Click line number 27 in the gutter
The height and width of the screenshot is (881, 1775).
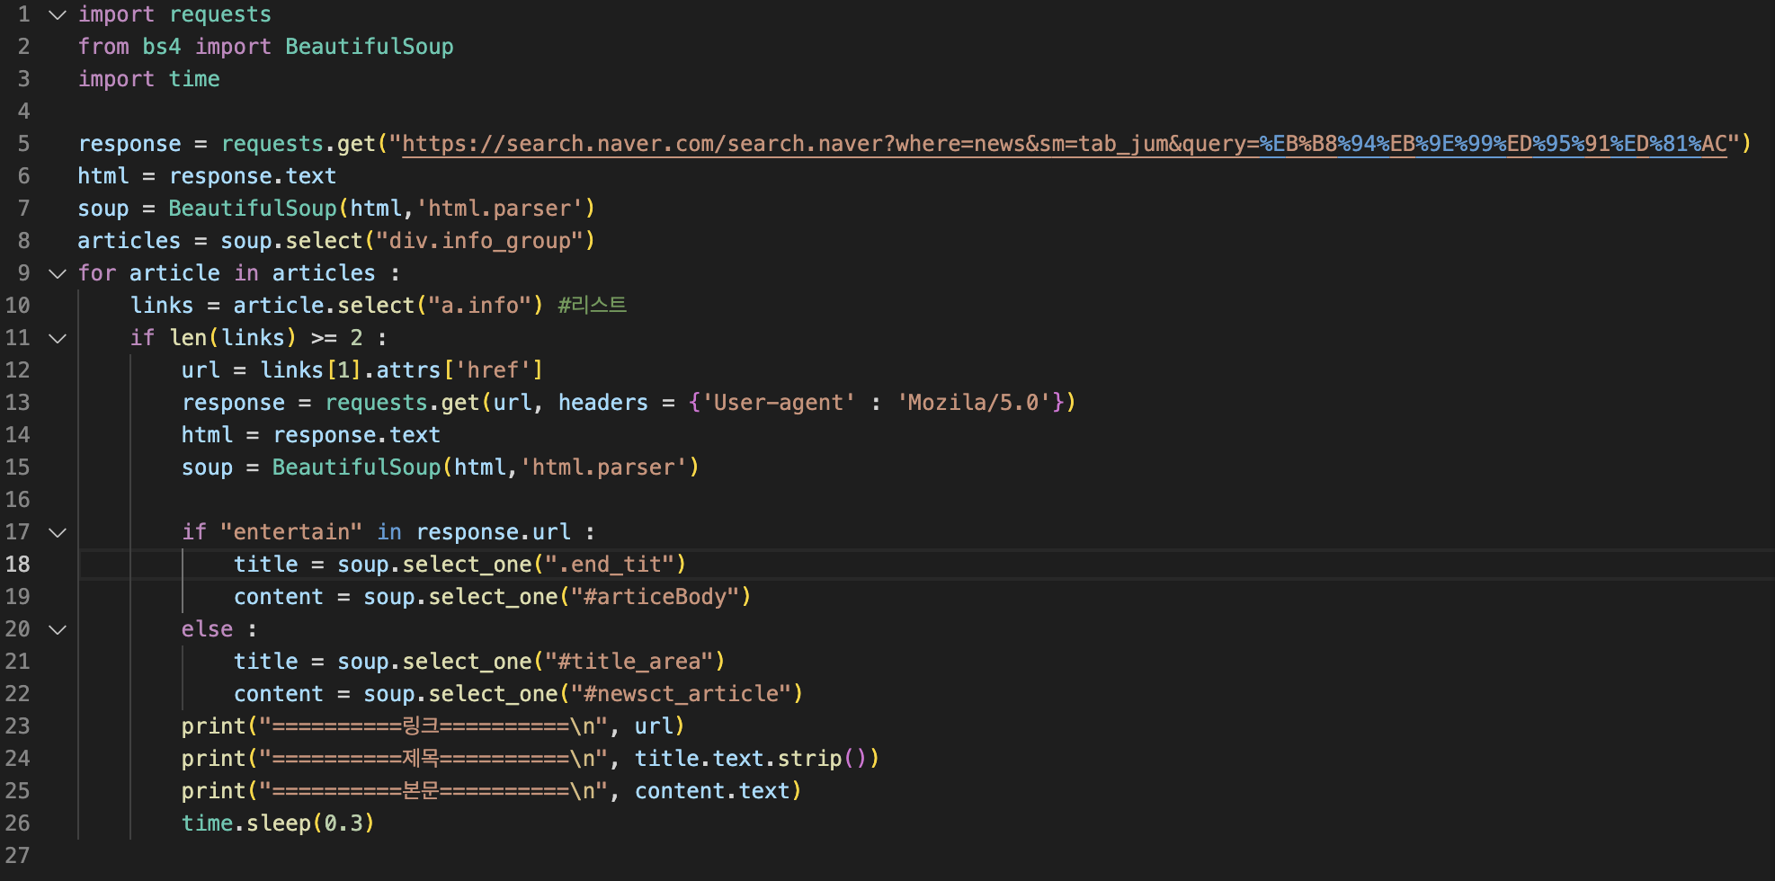click(18, 856)
